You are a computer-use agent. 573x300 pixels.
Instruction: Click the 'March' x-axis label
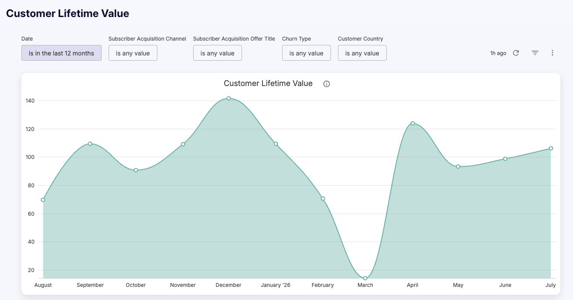(x=365, y=285)
